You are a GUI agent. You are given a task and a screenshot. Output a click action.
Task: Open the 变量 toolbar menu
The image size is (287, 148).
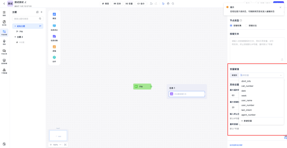[129, 4]
